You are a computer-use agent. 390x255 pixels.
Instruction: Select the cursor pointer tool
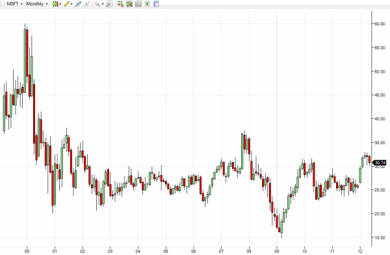97,4
